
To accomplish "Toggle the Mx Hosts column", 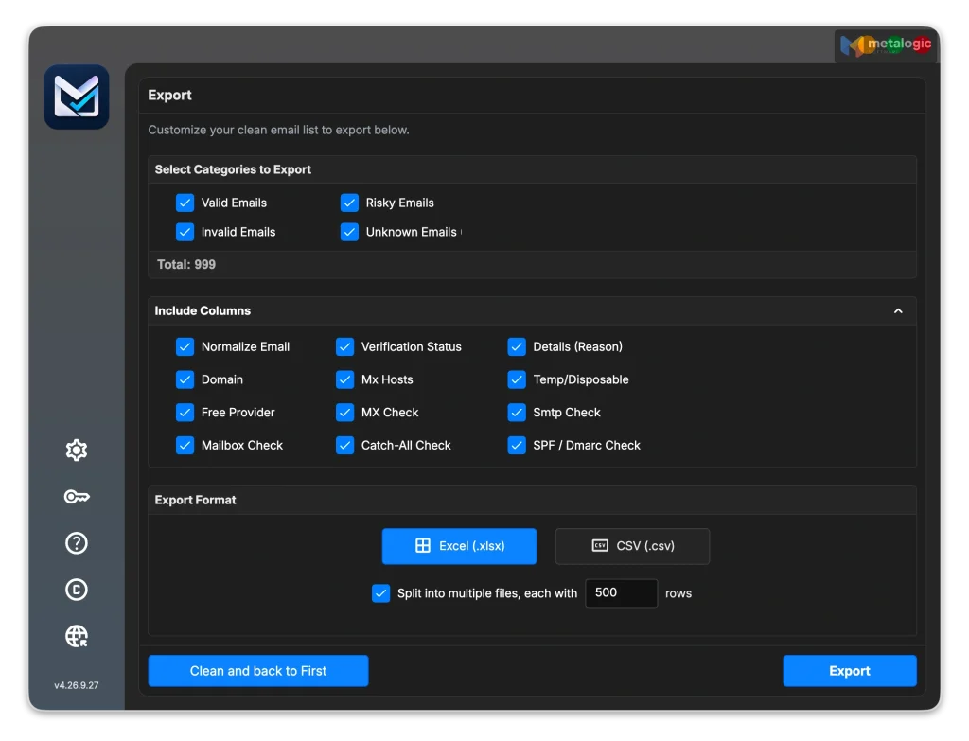I will pyautogui.click(x=344, y=379).
